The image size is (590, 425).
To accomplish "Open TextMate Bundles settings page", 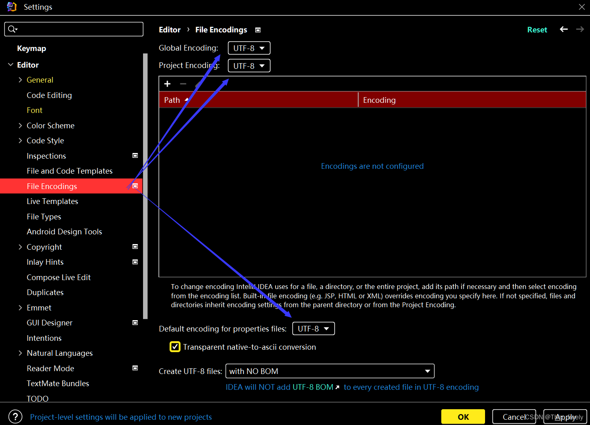I will (58, 383).
